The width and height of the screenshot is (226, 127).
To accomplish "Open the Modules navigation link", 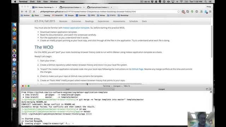I will (63, 21).
